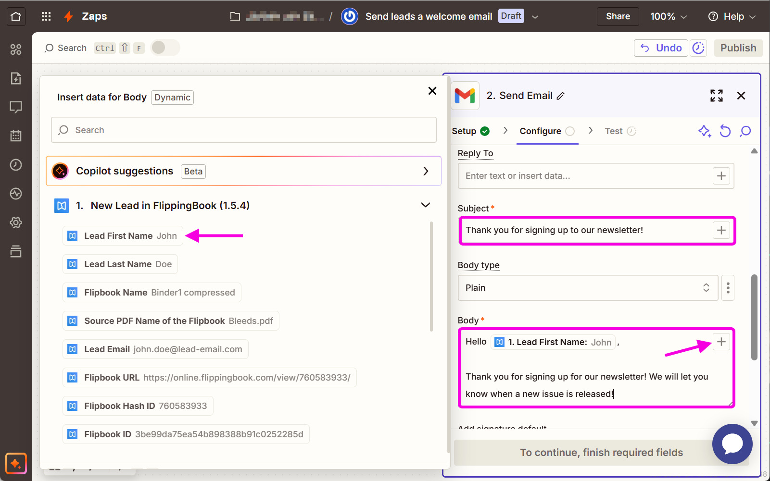Open the Zap apps sidebar icon
Viewport: 770px width, 481px height.
tap(16, 49)
